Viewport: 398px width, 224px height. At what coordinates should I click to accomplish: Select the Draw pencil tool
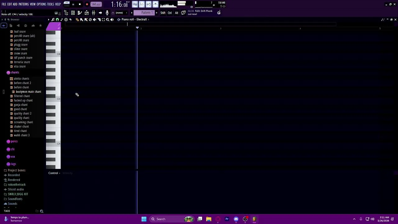click(77, 19)
